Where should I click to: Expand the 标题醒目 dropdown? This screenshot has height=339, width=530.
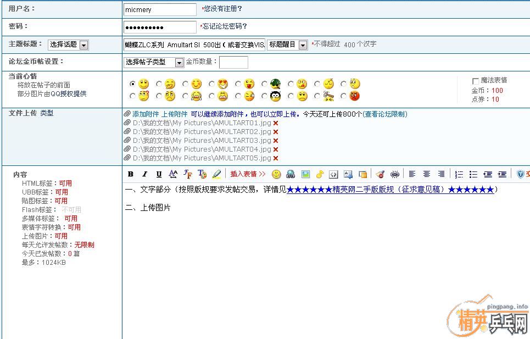(x=303, y=45)
